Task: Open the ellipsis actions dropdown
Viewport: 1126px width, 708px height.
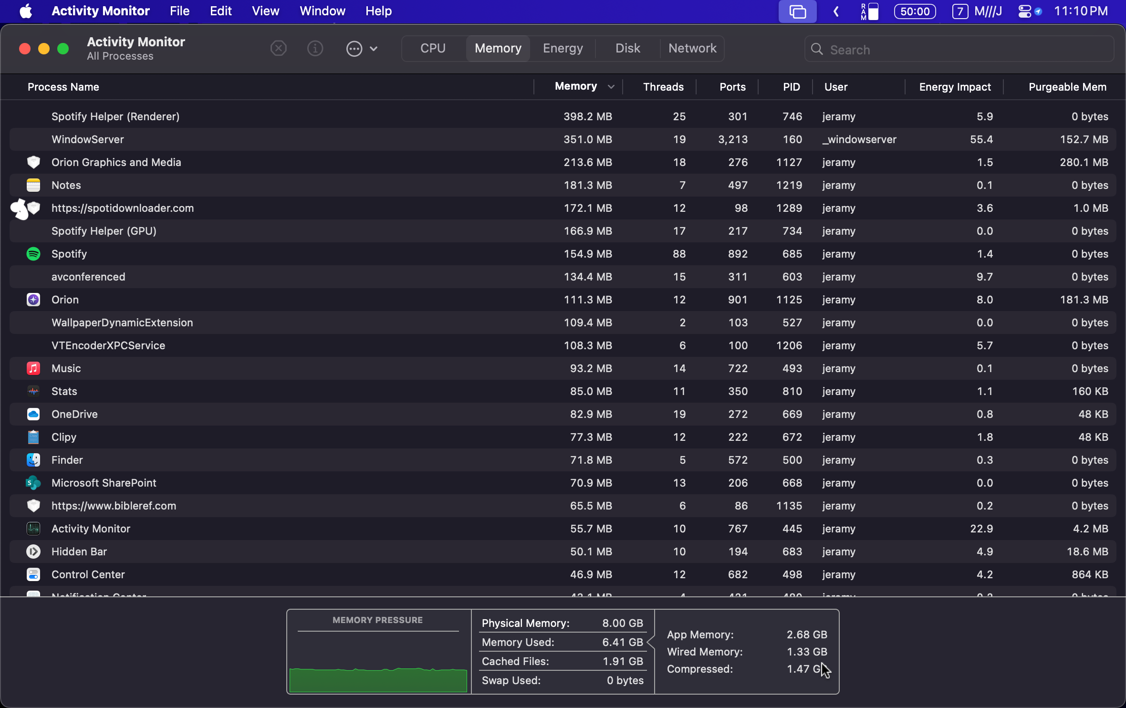Action: [362, 49]
